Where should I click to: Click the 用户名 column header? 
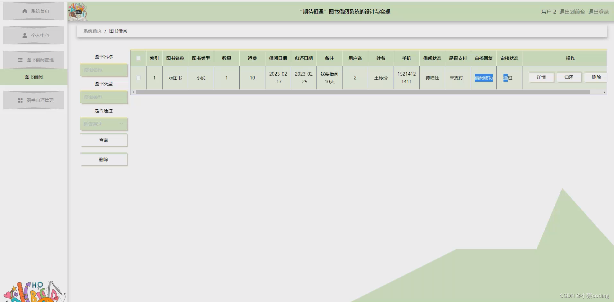coord(355,58)
